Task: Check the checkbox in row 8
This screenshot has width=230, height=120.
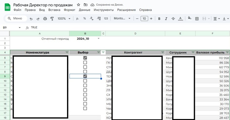Action: [x=85, y=72]
